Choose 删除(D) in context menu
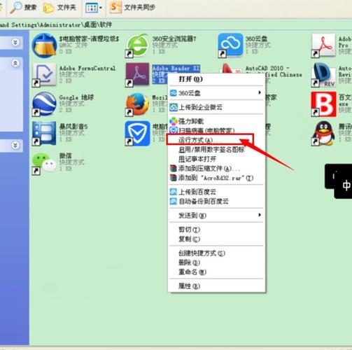 217,262
